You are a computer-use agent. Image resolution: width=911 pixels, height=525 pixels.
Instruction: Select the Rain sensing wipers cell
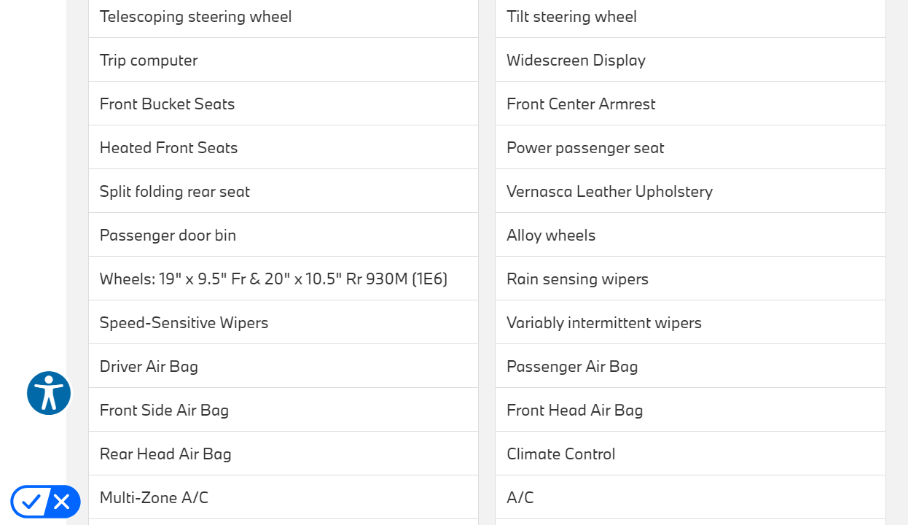pyautogui.click(x=577, y=279)
